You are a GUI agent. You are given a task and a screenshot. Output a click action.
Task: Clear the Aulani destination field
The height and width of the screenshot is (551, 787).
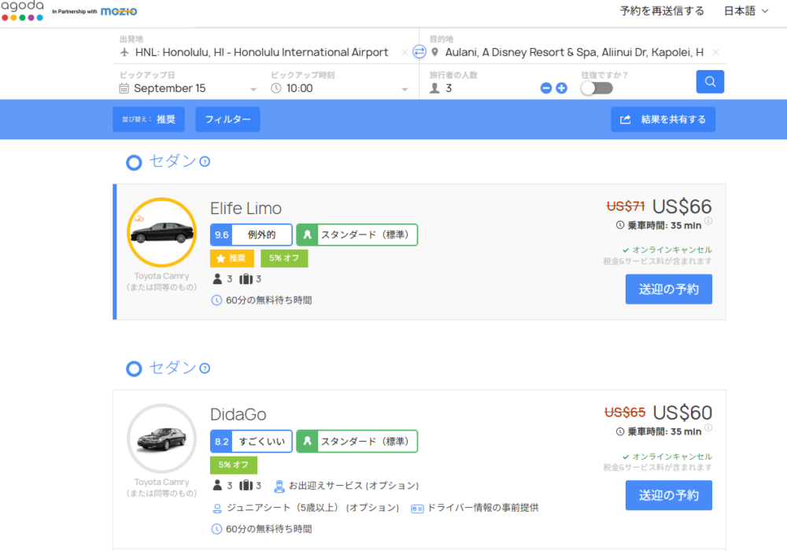click(715, 53)
